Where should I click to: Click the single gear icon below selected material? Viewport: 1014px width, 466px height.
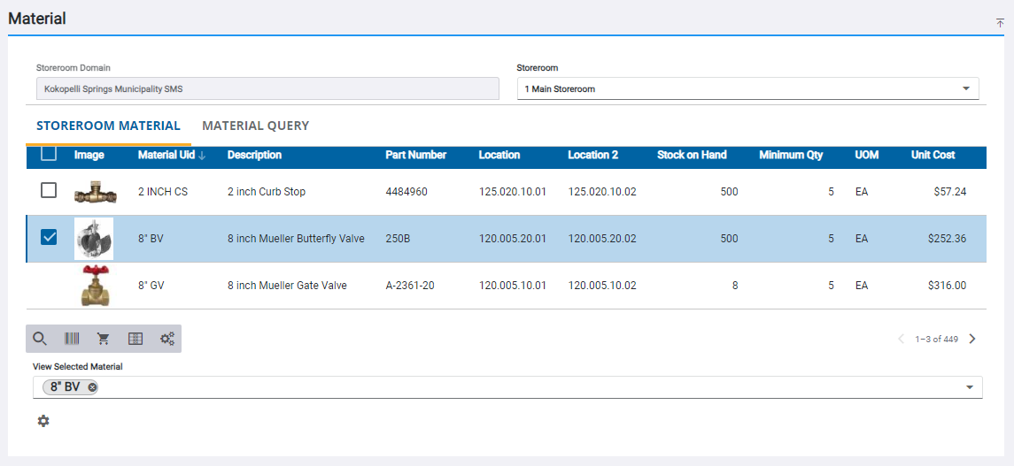(x=43, y=421)
